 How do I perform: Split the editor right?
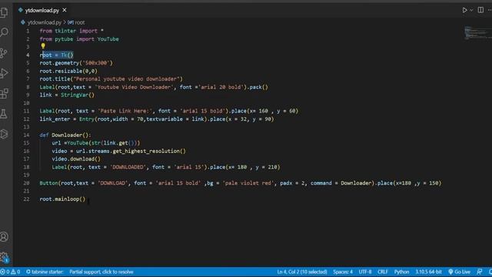tap(480, 10)
